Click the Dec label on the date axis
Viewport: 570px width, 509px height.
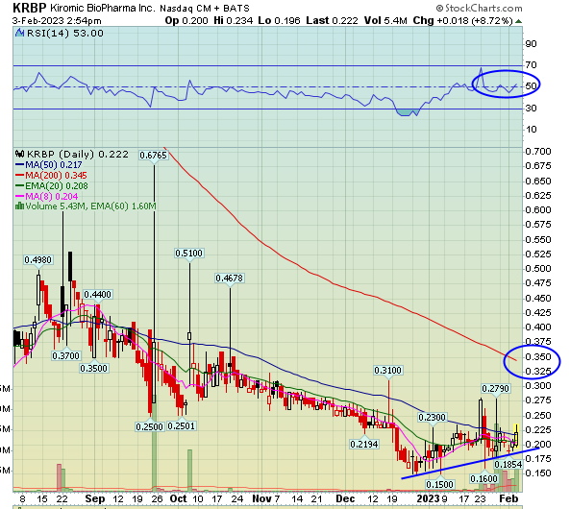click(x=345, y=498)
